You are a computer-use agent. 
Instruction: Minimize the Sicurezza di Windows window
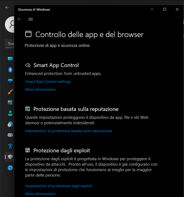click(x=152, y=9)
